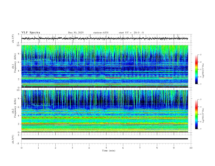
Task: Click time axis tick label "3"
Action: click(x=72, y=148)
